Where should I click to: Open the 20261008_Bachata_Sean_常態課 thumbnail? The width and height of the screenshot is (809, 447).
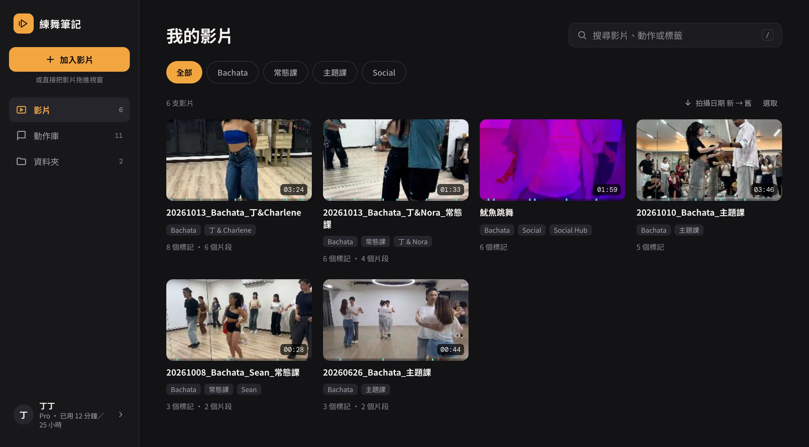click(239, 320)
